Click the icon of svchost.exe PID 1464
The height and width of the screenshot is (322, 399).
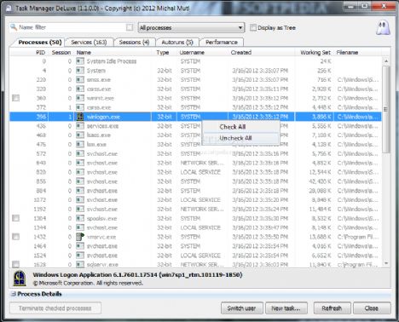tap(80, 246)
